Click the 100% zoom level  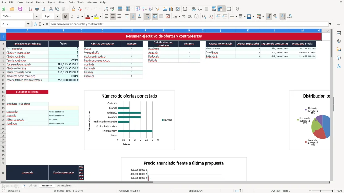click(339, 191)
